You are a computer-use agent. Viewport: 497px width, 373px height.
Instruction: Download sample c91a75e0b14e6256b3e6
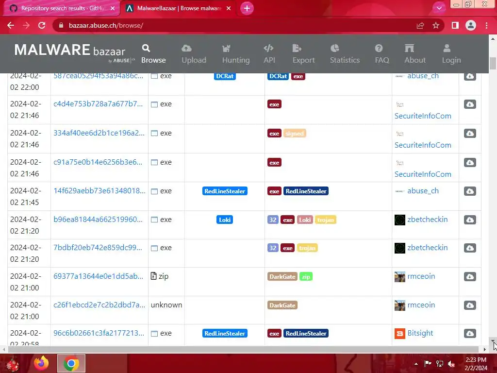(470, 162)
